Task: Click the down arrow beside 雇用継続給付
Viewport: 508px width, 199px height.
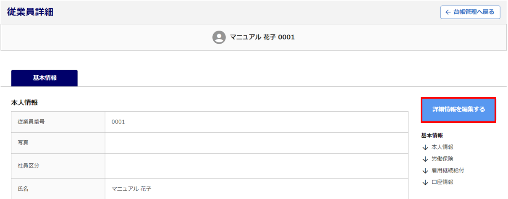Action: click(x=425, y=171)
